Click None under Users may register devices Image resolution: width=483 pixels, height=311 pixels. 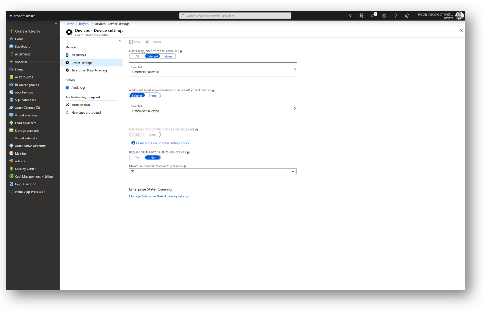[x=153, y=135]
